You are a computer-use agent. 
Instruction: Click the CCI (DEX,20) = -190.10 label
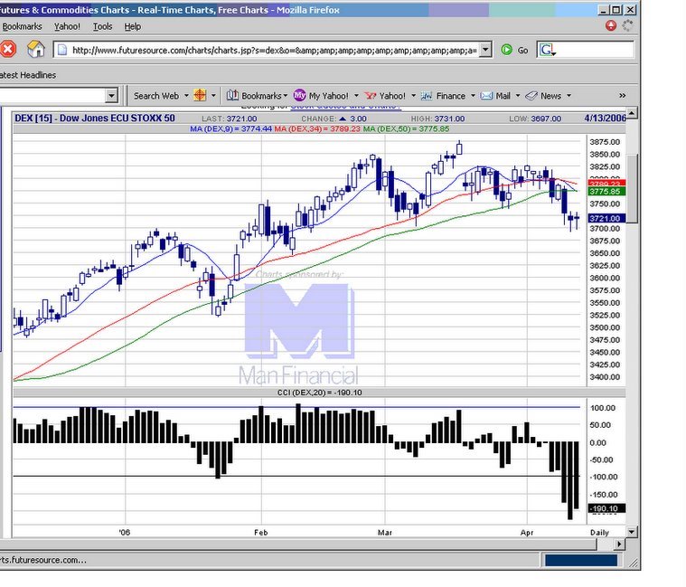(319, 393)
